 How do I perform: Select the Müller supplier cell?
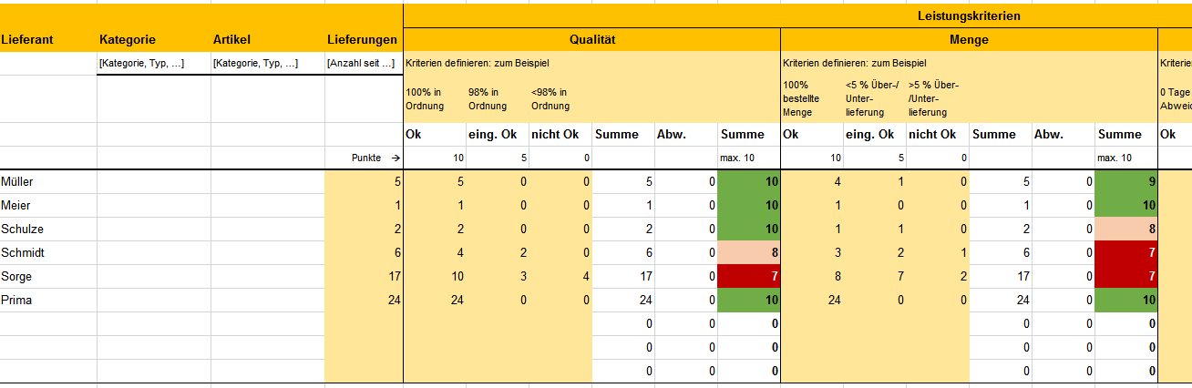pyautogui.click(x=48, y=182)
